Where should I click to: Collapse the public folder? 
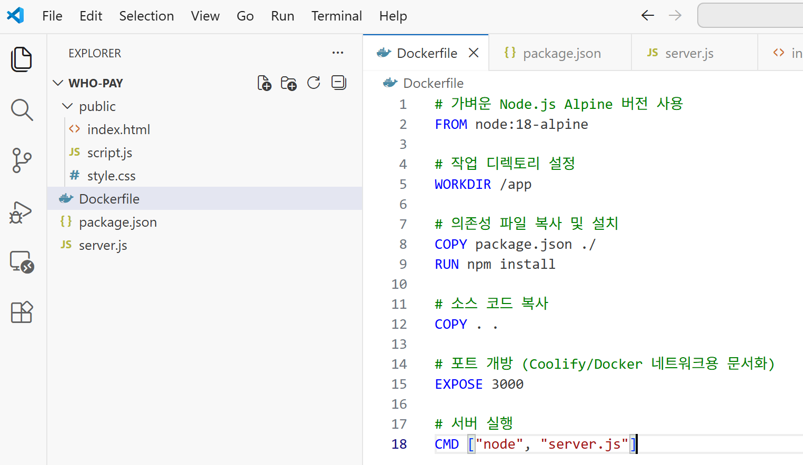coord(67,106)
